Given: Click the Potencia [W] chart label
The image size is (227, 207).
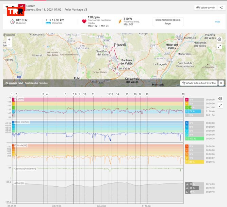Looking at the screenshot, I should [x=20, y=145].
